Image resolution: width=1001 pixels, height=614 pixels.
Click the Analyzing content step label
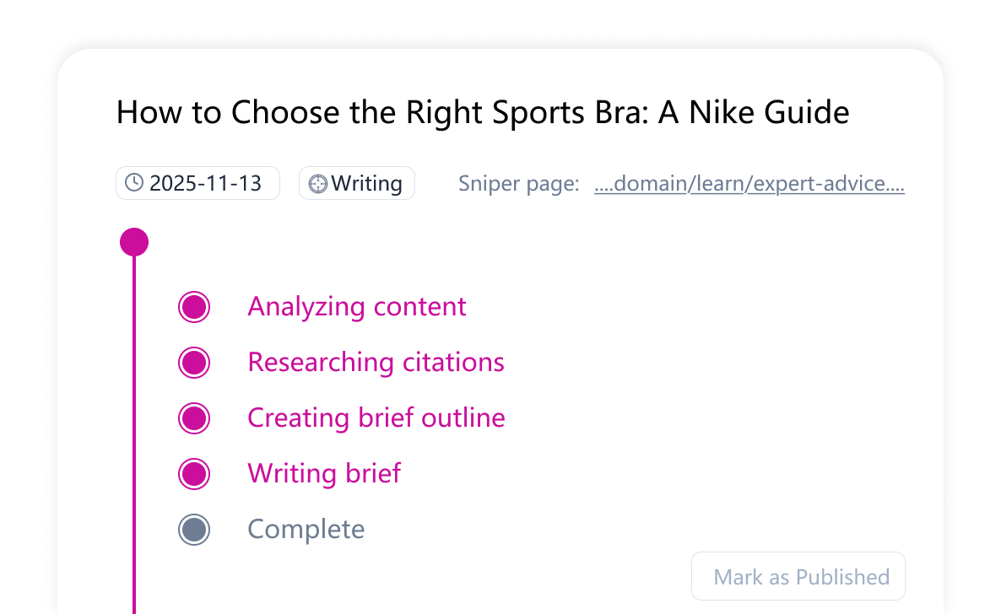click(356, 306)
